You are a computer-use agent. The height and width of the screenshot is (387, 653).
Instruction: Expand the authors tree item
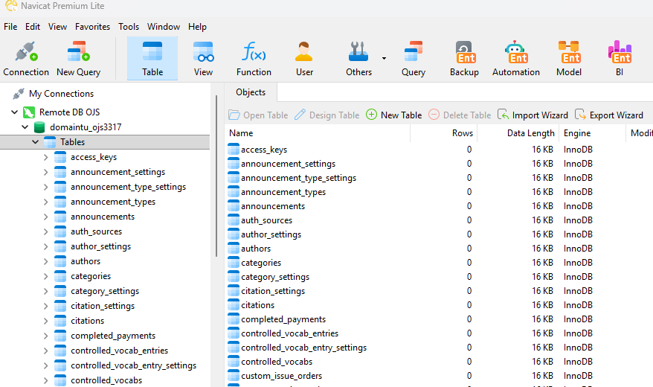[x=46, y=262]
